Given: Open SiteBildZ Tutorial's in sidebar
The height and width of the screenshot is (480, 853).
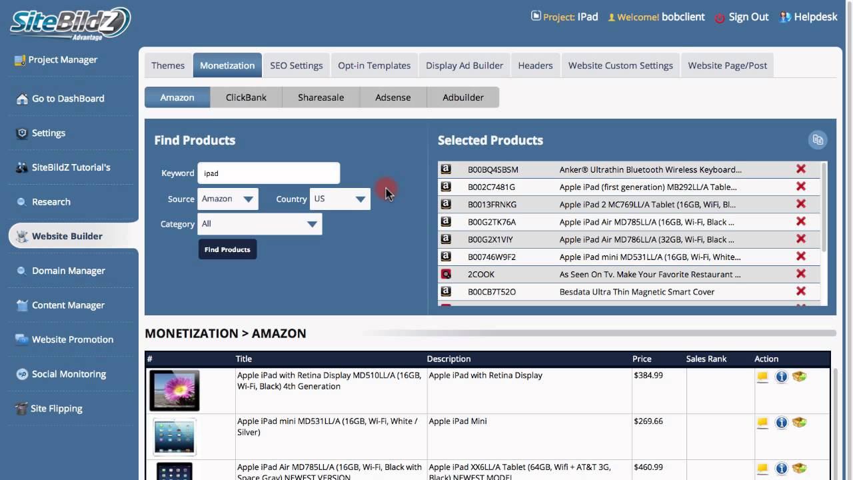Looking at the screenshot, I should pos(71,167).
